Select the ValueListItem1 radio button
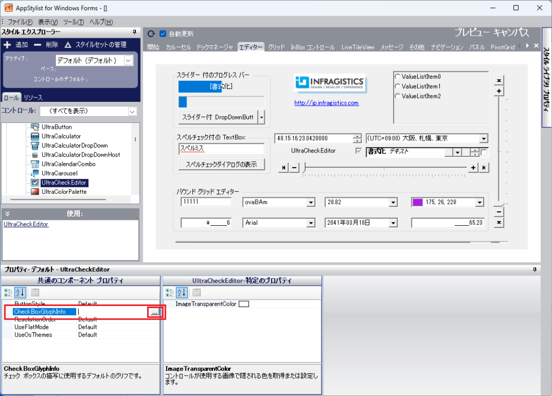The height and width of the screenshot is (396, 552). click(398, 86)
